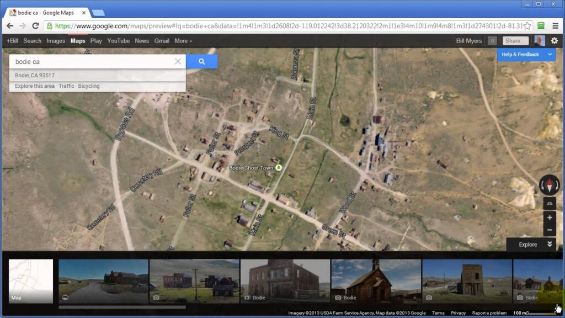
Task: Open the tall wooden building thumbnail
Action: tap(467, 281)
